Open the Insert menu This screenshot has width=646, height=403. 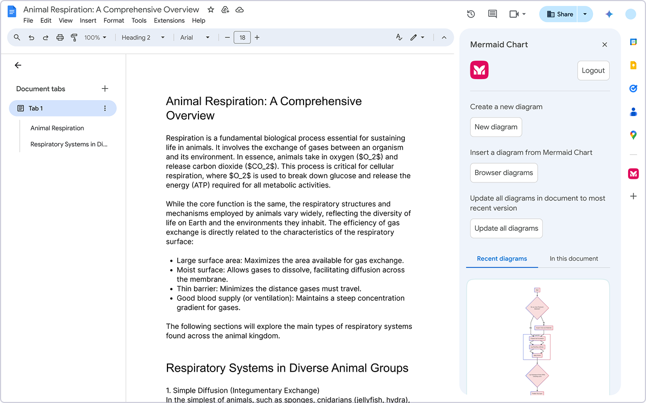pos(88,20)
